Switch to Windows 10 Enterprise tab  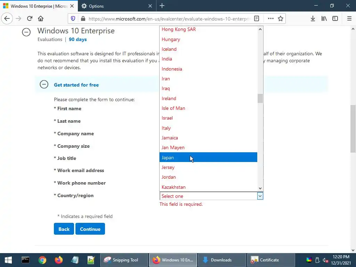coord(39,6)
